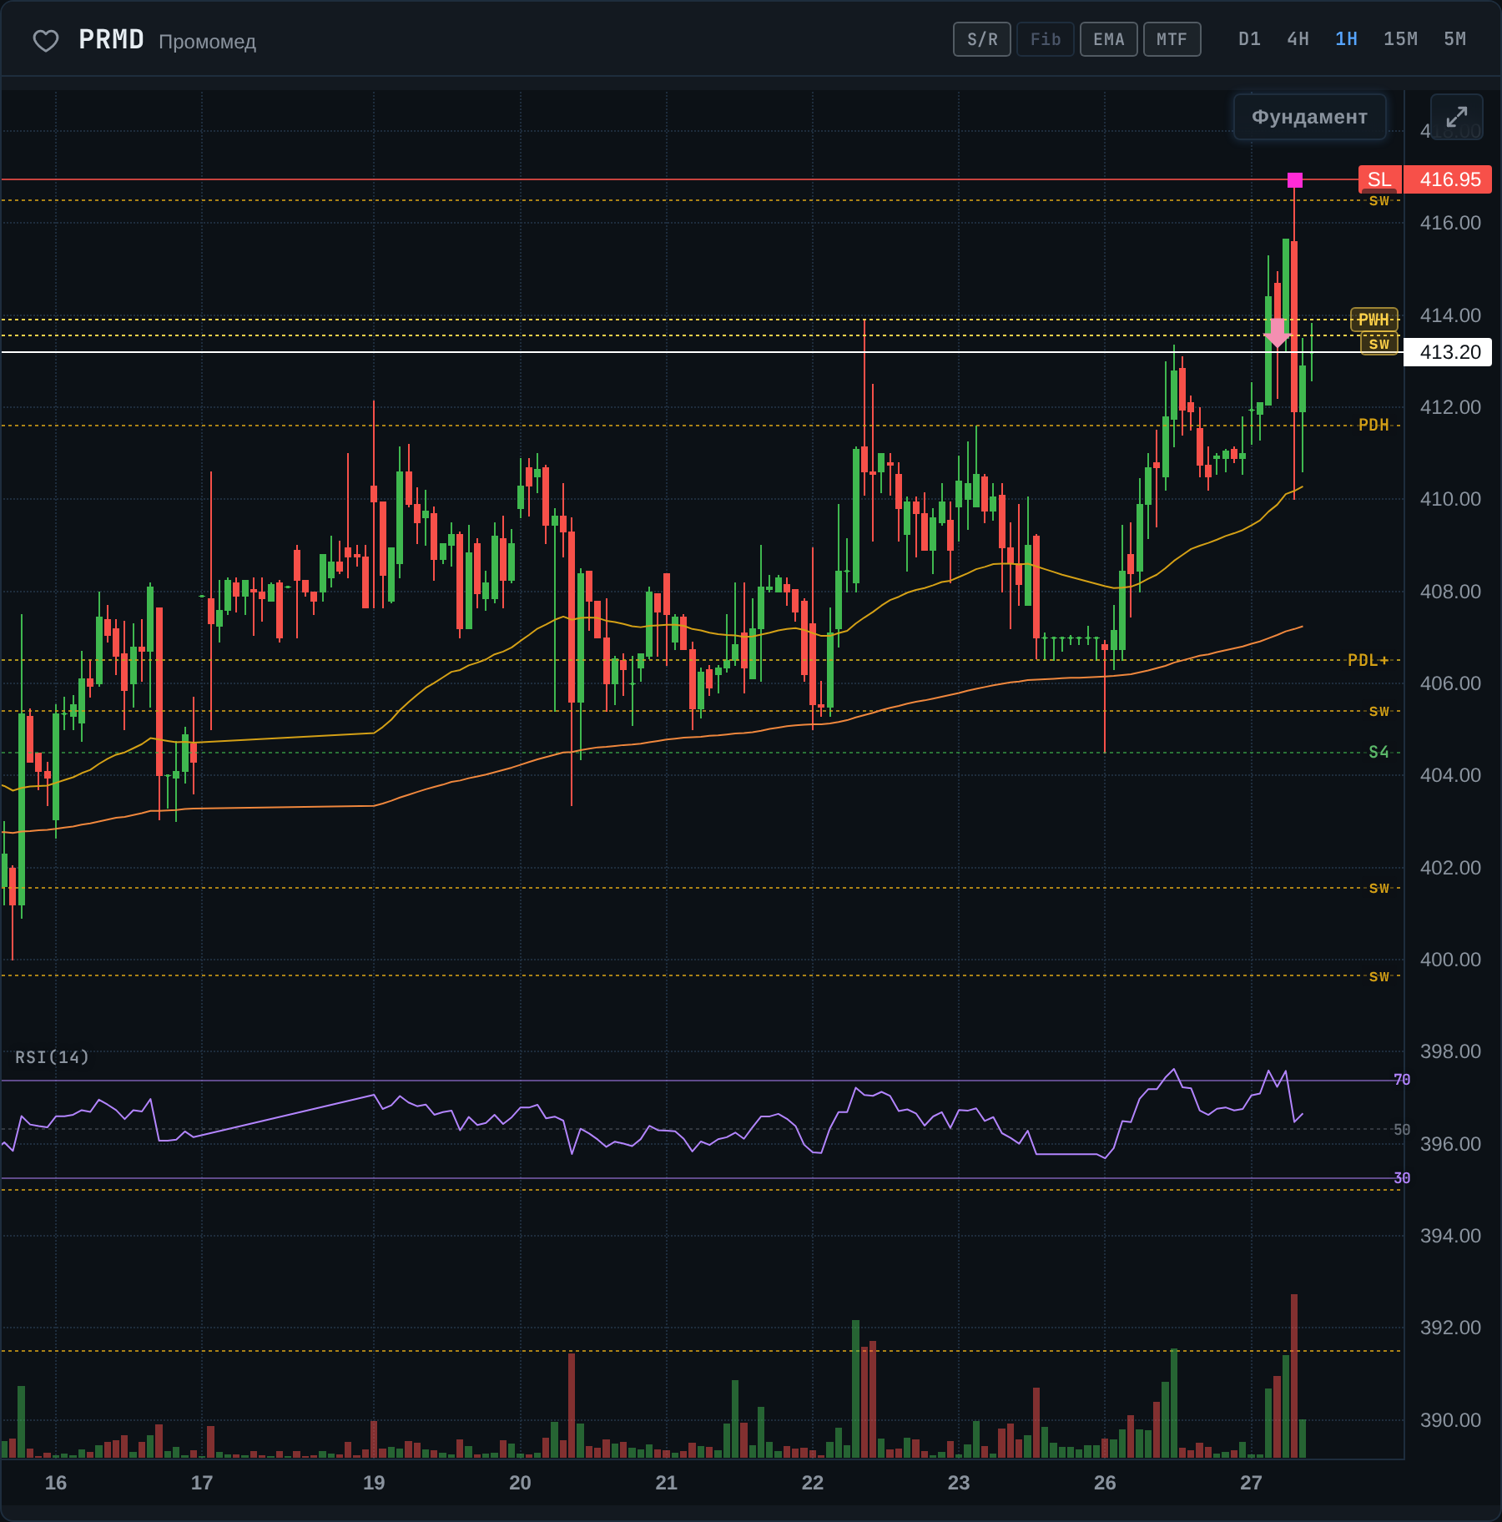Switch to 15M timeframe

click(1400, 39)
